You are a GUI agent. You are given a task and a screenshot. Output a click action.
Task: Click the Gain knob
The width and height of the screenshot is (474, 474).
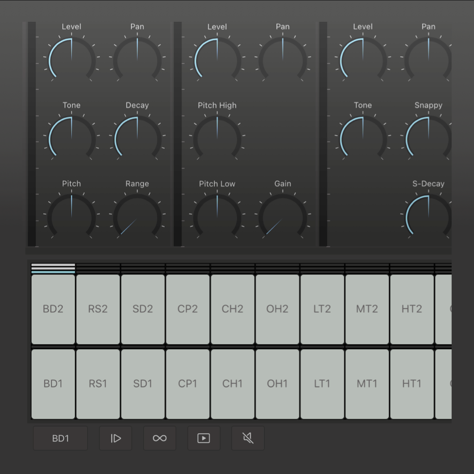tap(283, 218)
